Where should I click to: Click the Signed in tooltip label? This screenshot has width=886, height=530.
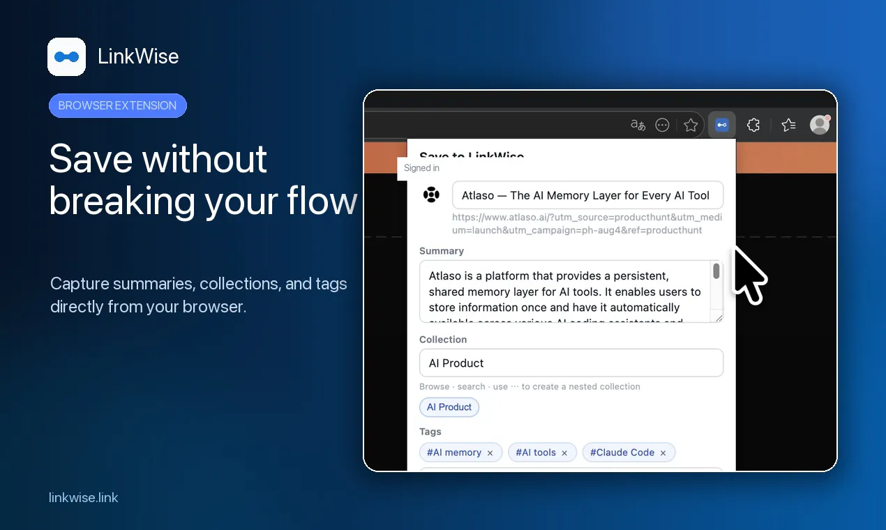click(421, 168)
